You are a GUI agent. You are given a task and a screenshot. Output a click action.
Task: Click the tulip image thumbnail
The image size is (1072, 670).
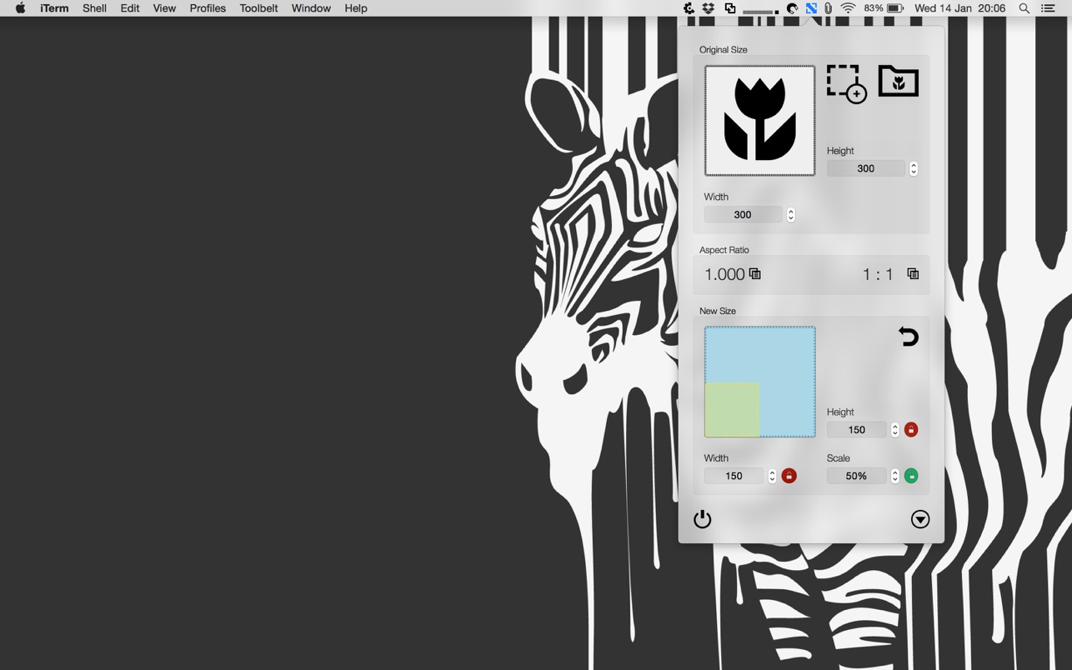759,121
